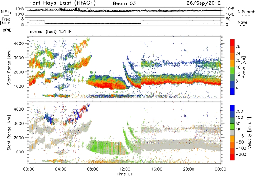
Task: Pick the yellow-orange 16–20 dB Power segment
Action: pyautogui.click(x=232, y=64)
